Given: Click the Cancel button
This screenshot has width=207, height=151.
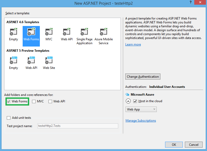Looking at the screenshot, I should (x=193, y=145).
